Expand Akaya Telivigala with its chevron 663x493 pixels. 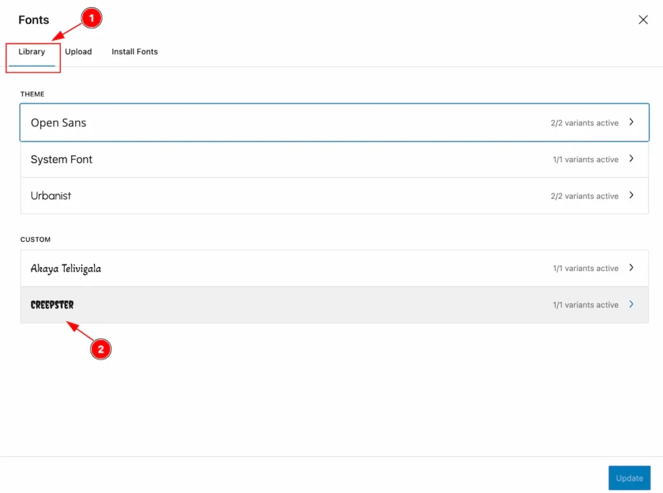coord(631,267)
